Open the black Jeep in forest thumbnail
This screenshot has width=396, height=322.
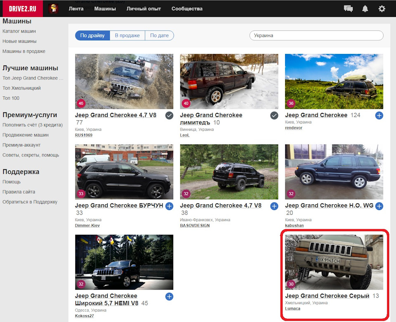click(229, 172)
